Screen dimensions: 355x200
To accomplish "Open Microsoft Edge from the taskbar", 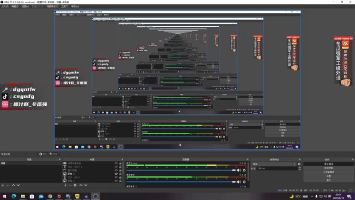I will pos(14,196).
